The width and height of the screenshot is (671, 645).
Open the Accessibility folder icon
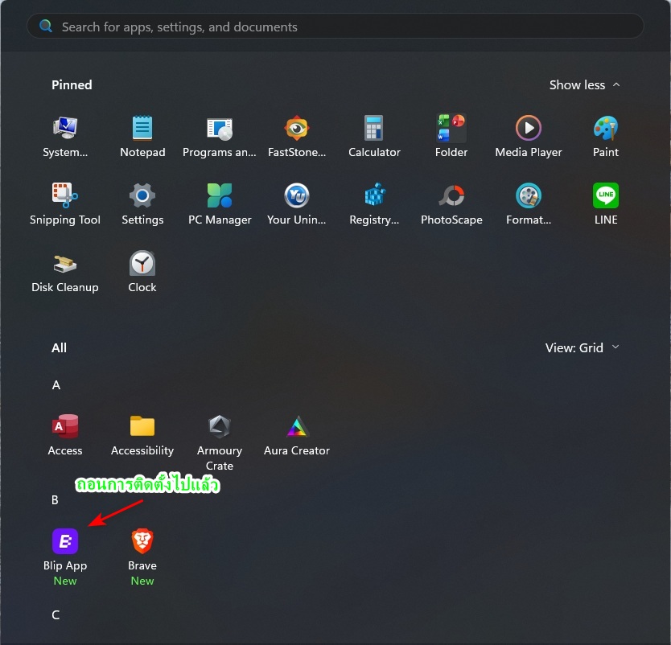(142, 426)
